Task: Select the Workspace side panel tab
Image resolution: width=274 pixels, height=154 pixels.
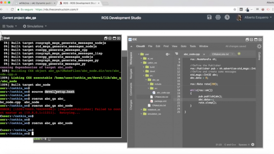Action: (x=131, y=58)
